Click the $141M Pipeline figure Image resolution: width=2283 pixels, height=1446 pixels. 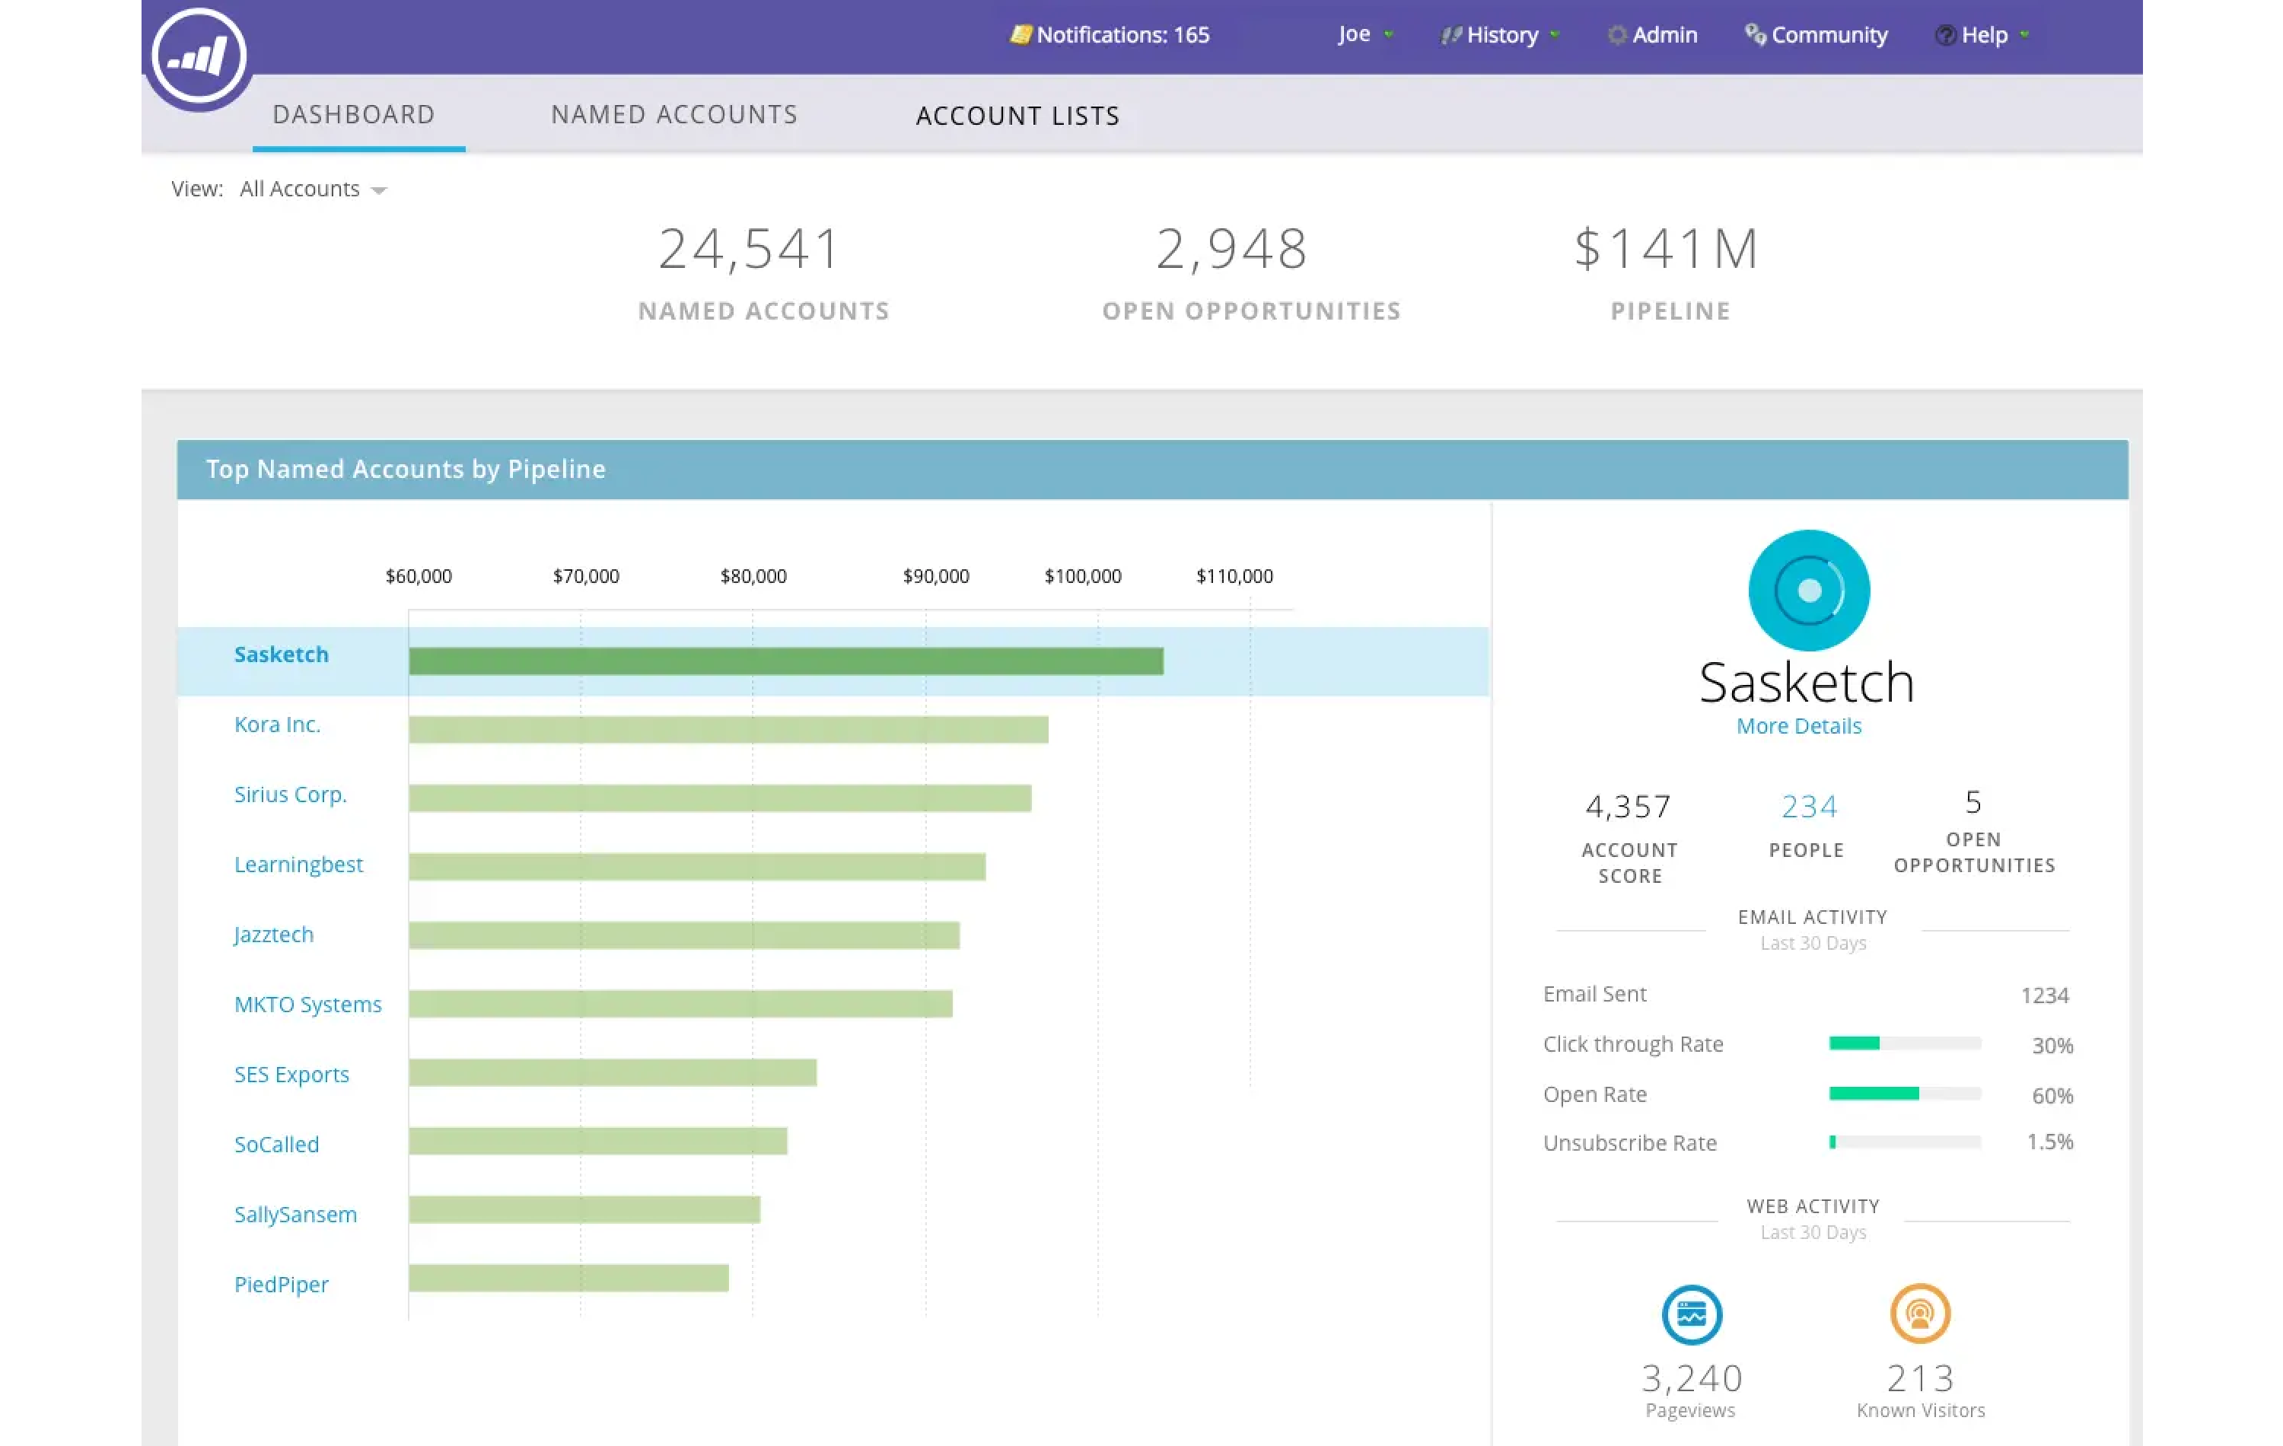point(1667,248)
